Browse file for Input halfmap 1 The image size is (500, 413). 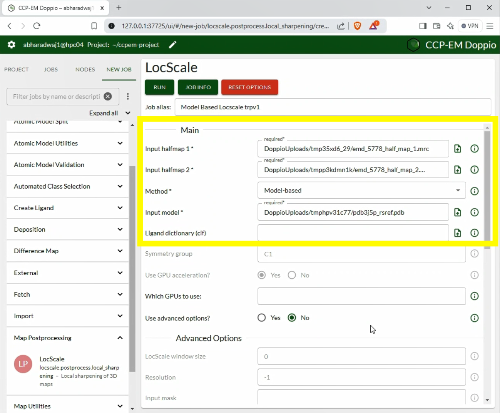pos(458,149)
